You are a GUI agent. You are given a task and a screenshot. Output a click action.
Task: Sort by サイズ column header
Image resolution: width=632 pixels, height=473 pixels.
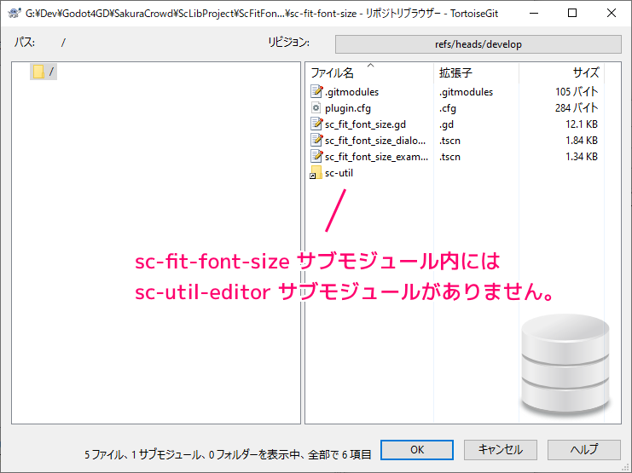click(x=585, y=73)
